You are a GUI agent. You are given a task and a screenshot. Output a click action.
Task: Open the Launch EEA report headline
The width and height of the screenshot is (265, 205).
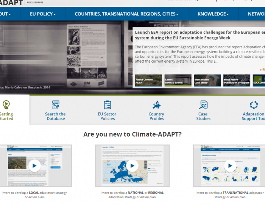pyautogui.click(x=200, y=35)
